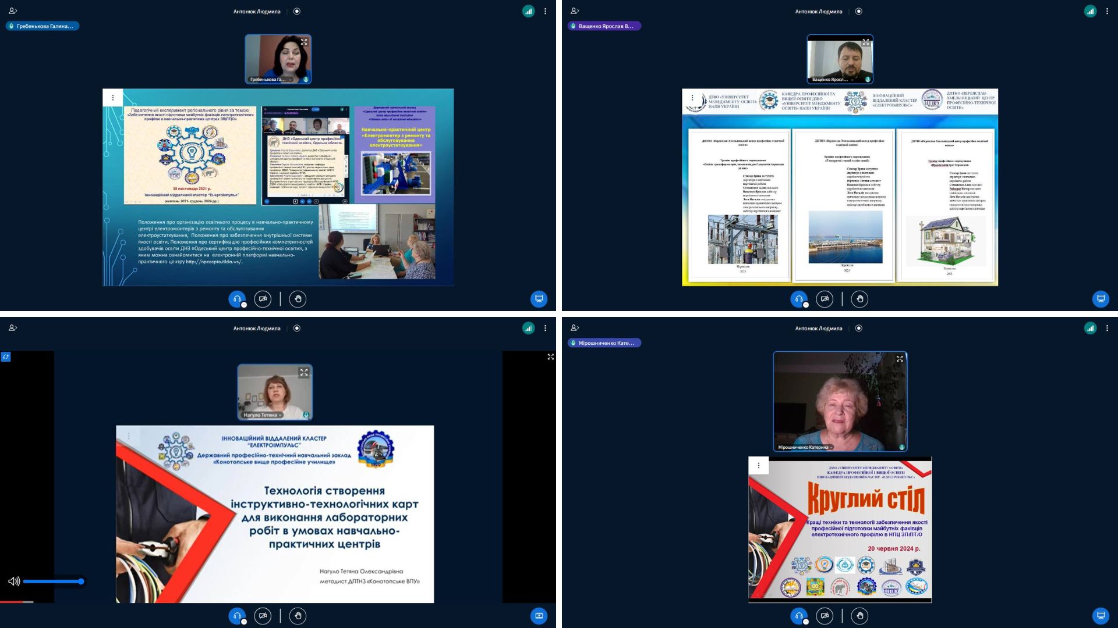Screen dimensions: 1118x628
Task: Open options menu in Ващенко Ярослав's session
Action: [1107, 11]
